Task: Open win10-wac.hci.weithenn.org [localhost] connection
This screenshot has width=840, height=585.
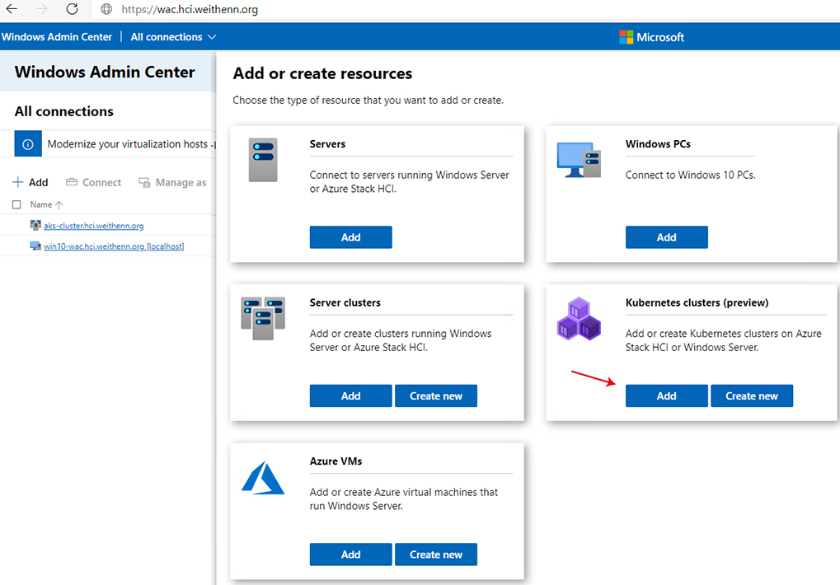Action: click(114, 246)
